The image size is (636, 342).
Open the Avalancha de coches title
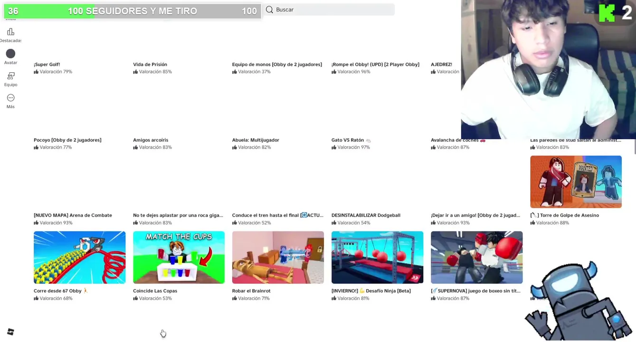tap(458, 140)
